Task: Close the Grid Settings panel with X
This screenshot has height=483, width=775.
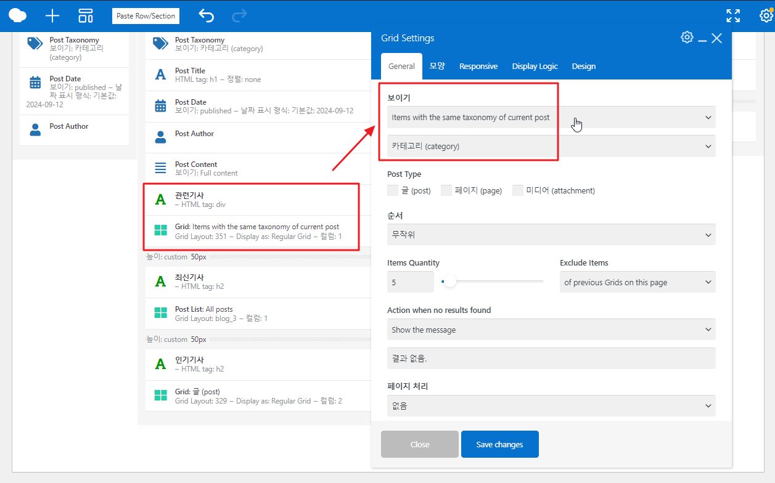Action: pos(716,38)
